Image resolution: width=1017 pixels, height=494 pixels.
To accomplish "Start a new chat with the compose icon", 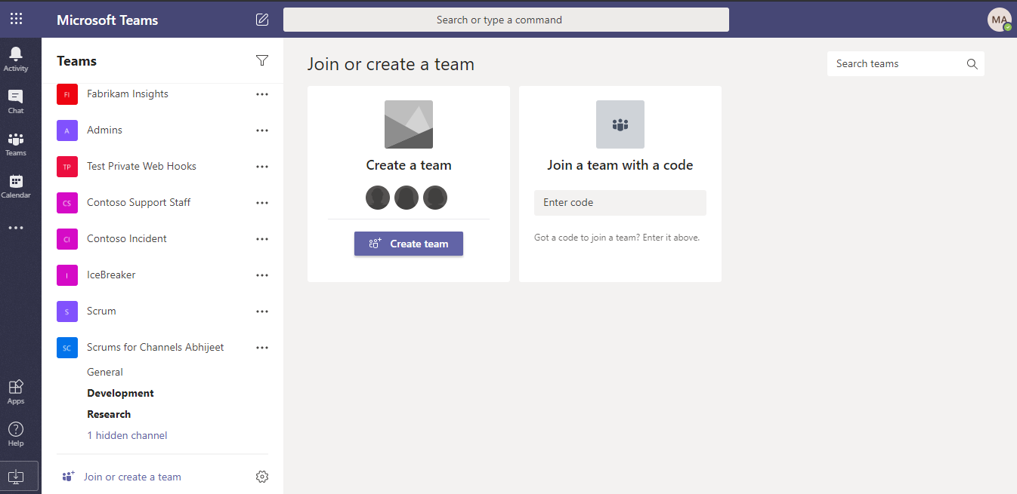I will pyautogui.click(x=262, y=20).
